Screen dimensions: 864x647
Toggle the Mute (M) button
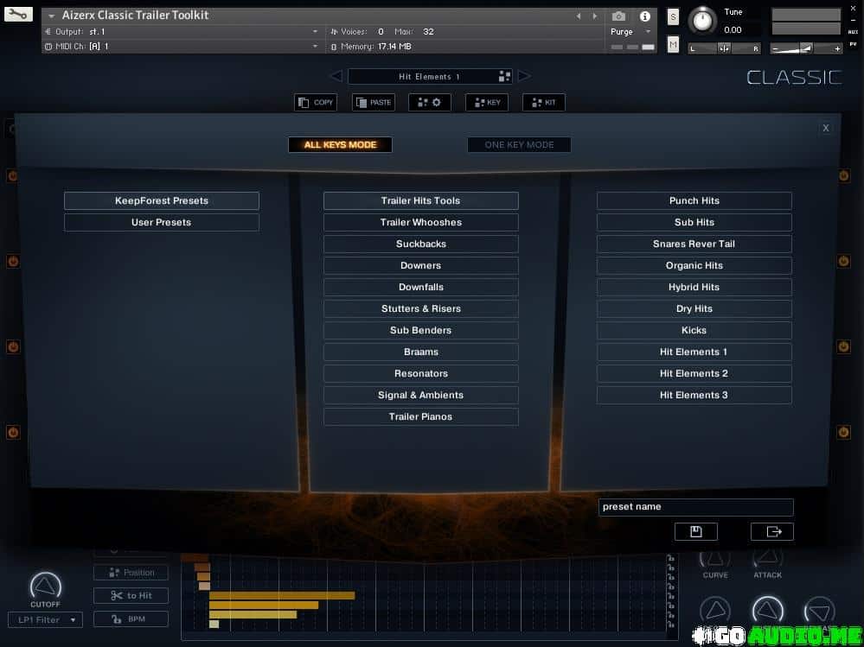click(x=673, y=44)
